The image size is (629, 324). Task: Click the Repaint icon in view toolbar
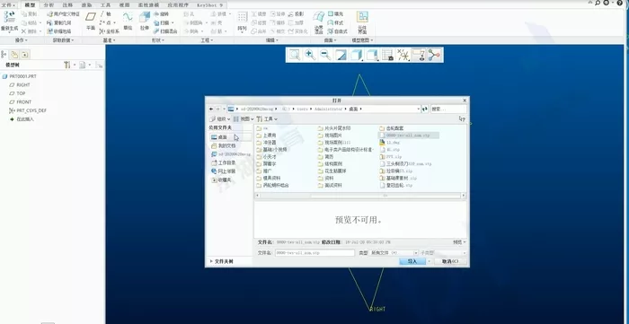(x=341, y=55)
